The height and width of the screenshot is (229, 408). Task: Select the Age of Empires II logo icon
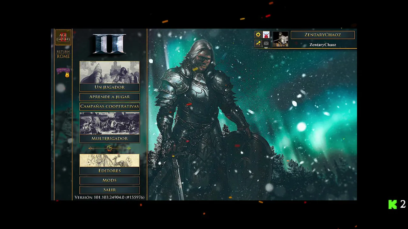click(63, 37)
